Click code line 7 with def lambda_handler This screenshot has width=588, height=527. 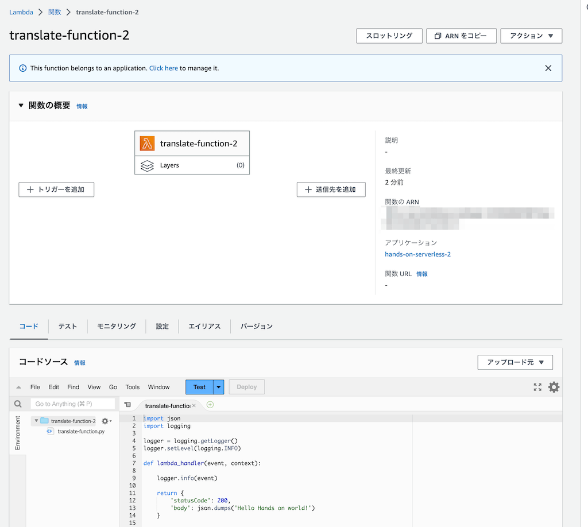[202, 463]
